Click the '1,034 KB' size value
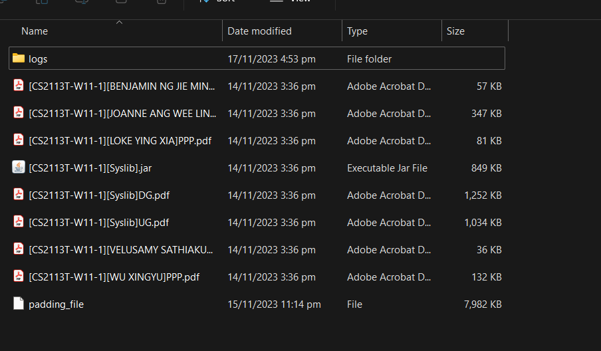 click(x=483, y=222)
